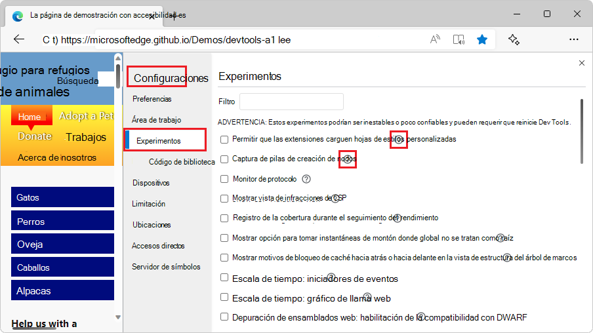Viewport: 593px width, 333px height.
Task: Open the Limitación settings page
Action: click(149, 204)
